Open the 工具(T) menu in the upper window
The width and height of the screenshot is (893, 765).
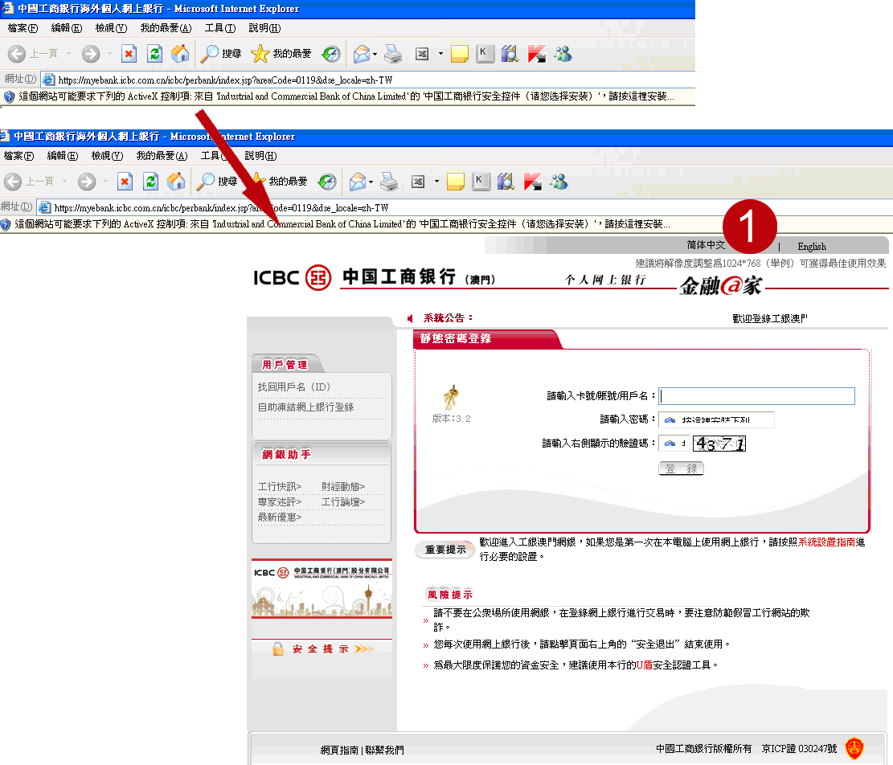click(219, 28)
